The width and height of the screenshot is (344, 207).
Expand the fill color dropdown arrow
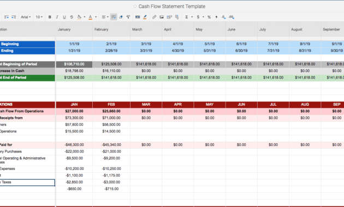[x=85, y=17]
